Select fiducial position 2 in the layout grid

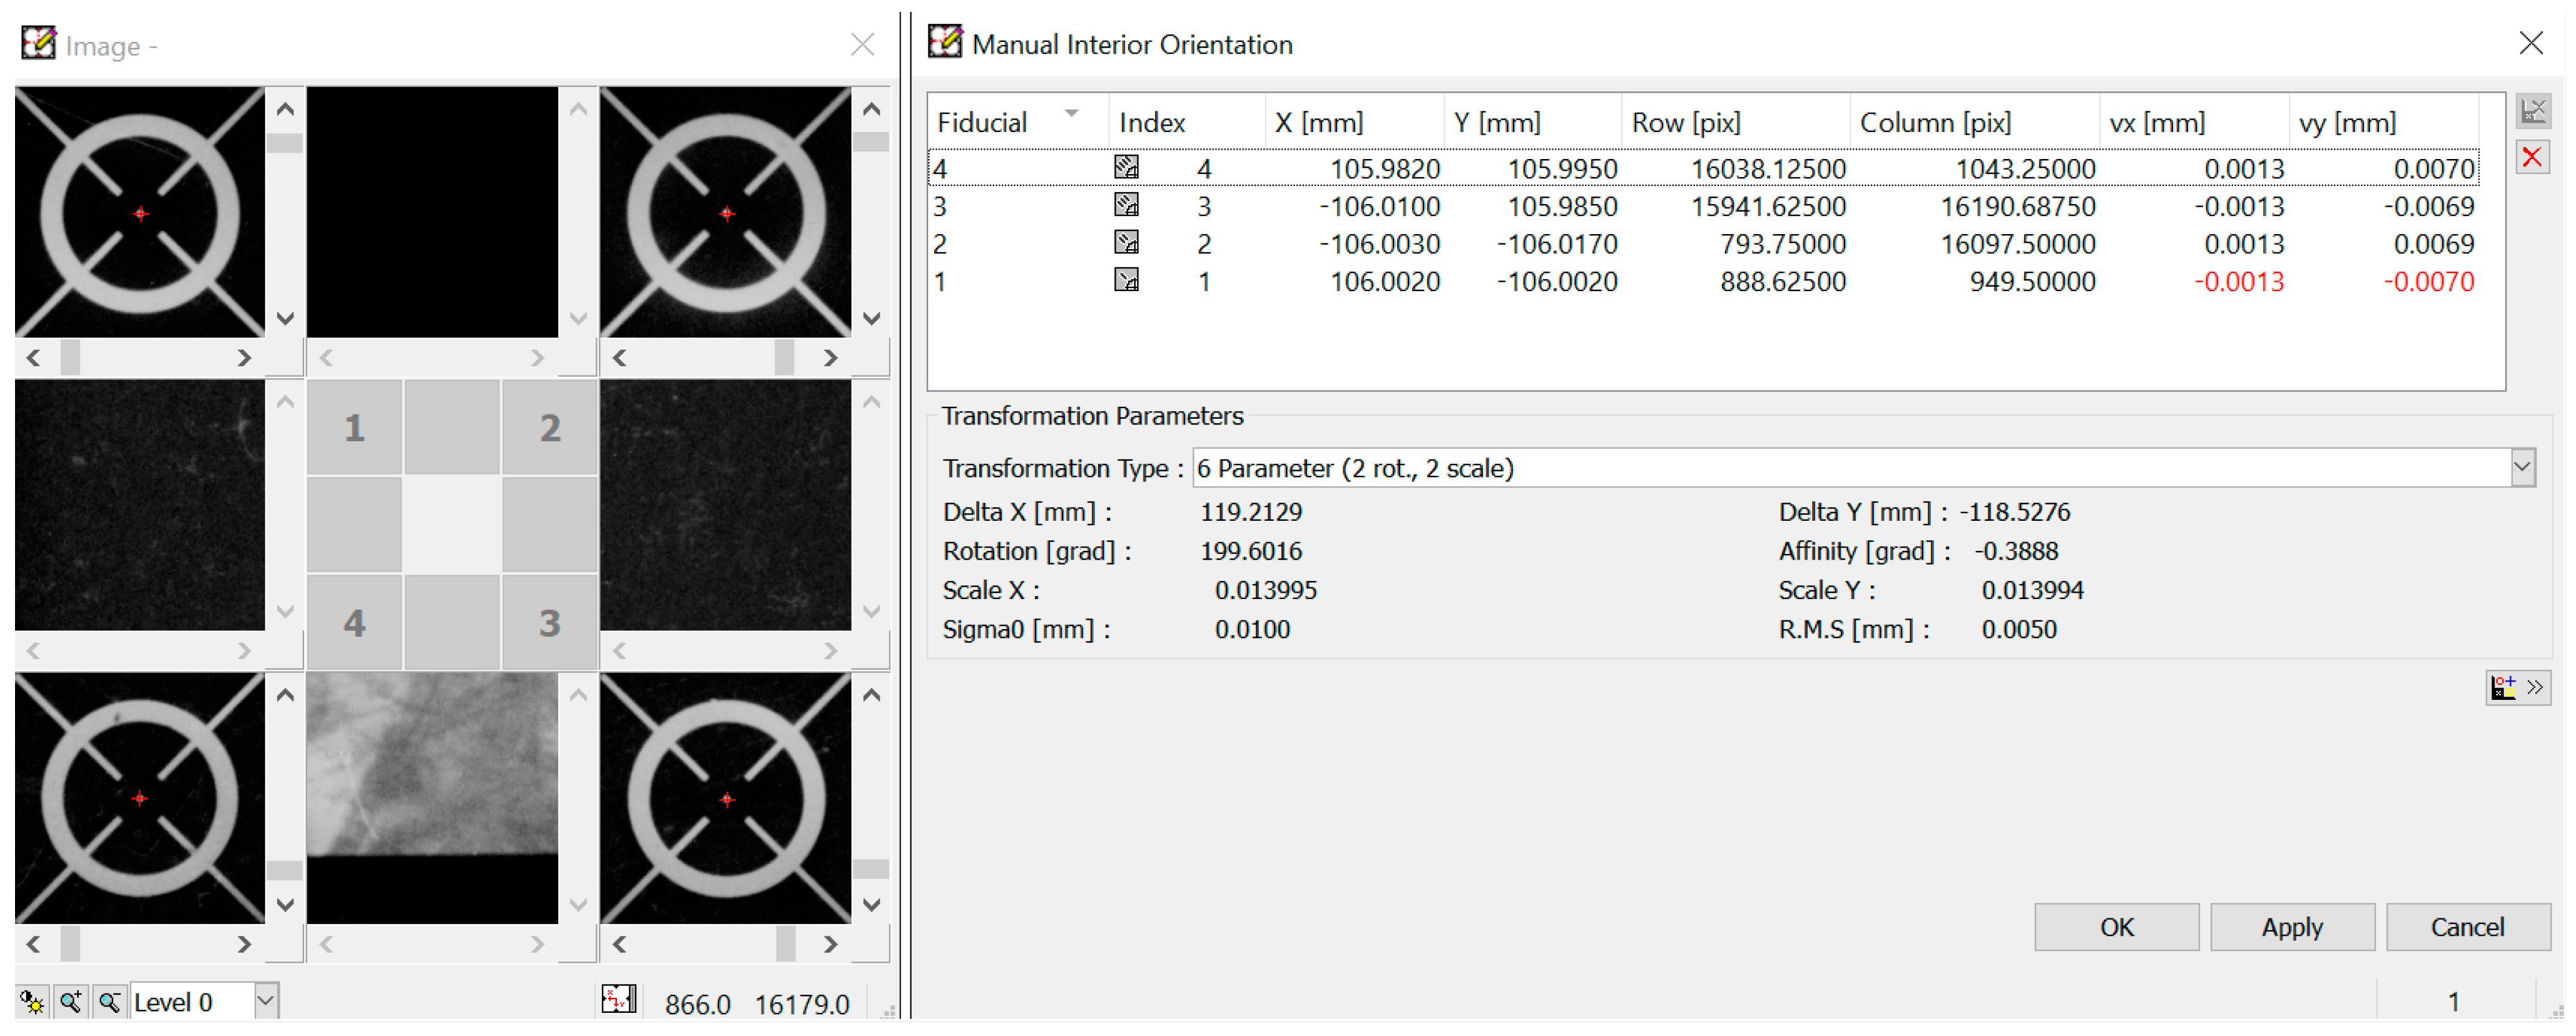pyautogui.click(x=550, y=427)
